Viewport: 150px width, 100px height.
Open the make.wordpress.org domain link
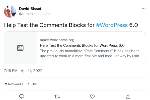pyautogui.click(x=57, y=40)
